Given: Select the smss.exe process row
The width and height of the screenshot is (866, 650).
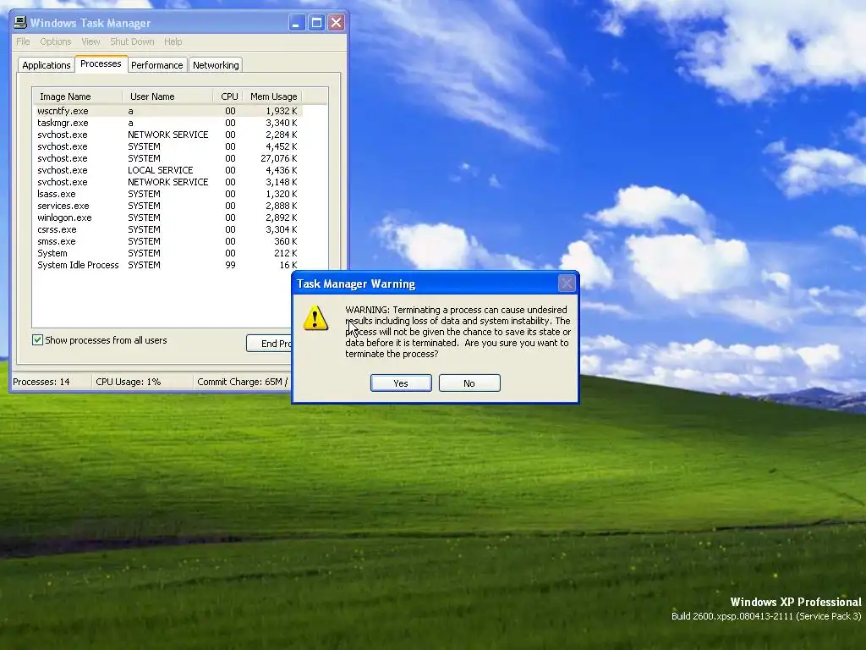Looking at the screenshot, I should click(x=167, y=241).
